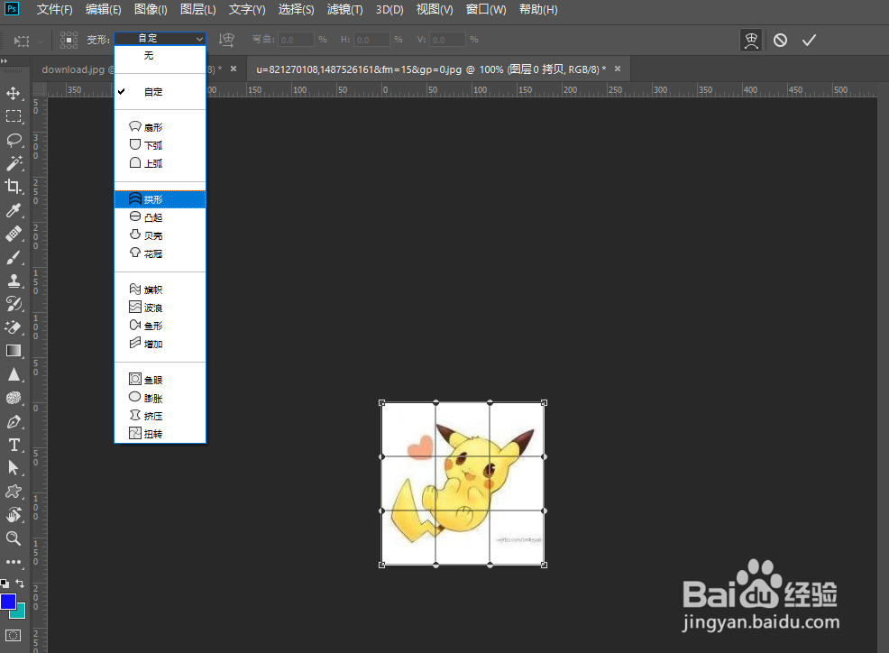Choose 膨胀 warp style
The height and width of the screenshot is (653, 889).
click(x=160, y=398)
